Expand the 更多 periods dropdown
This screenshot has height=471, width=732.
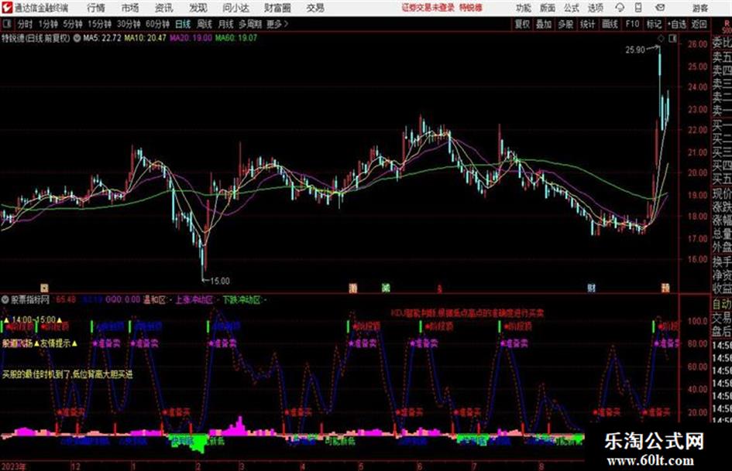coord(277,24)
